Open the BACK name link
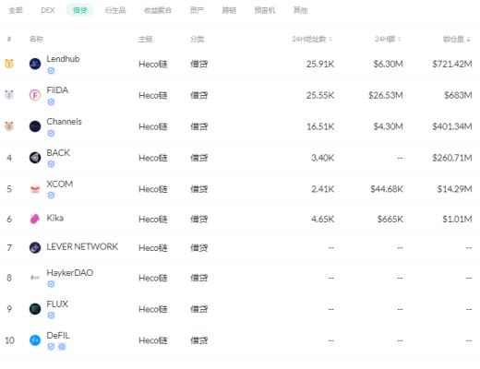 (x=58, y=152)
